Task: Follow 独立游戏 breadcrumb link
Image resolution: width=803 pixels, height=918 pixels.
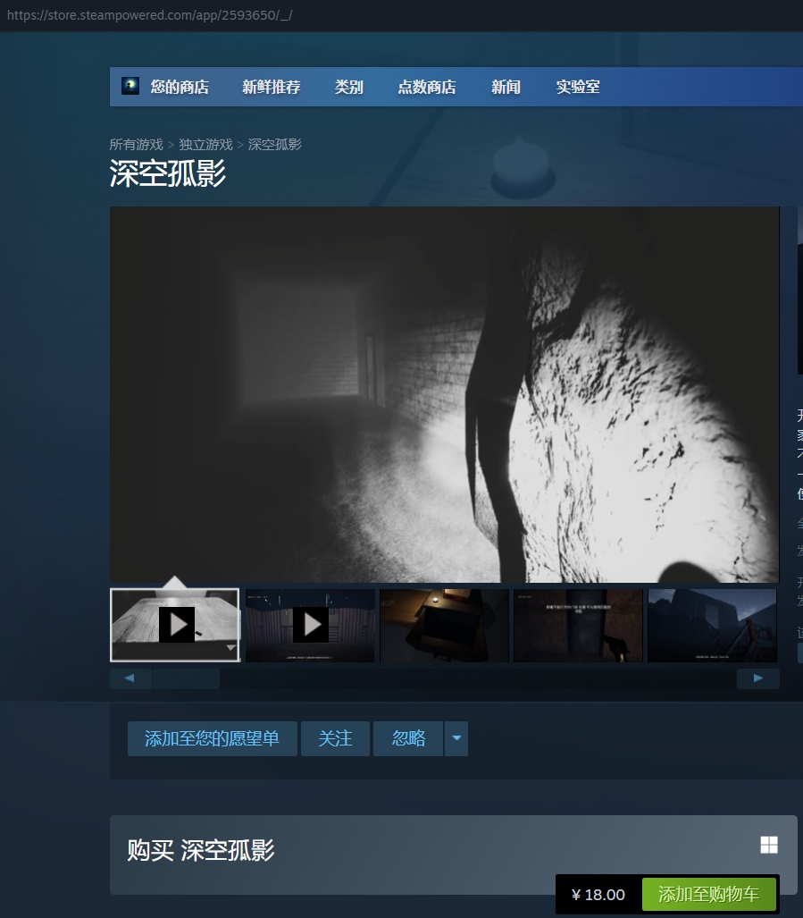Action: pyautogui.click(x=205, y=144)
